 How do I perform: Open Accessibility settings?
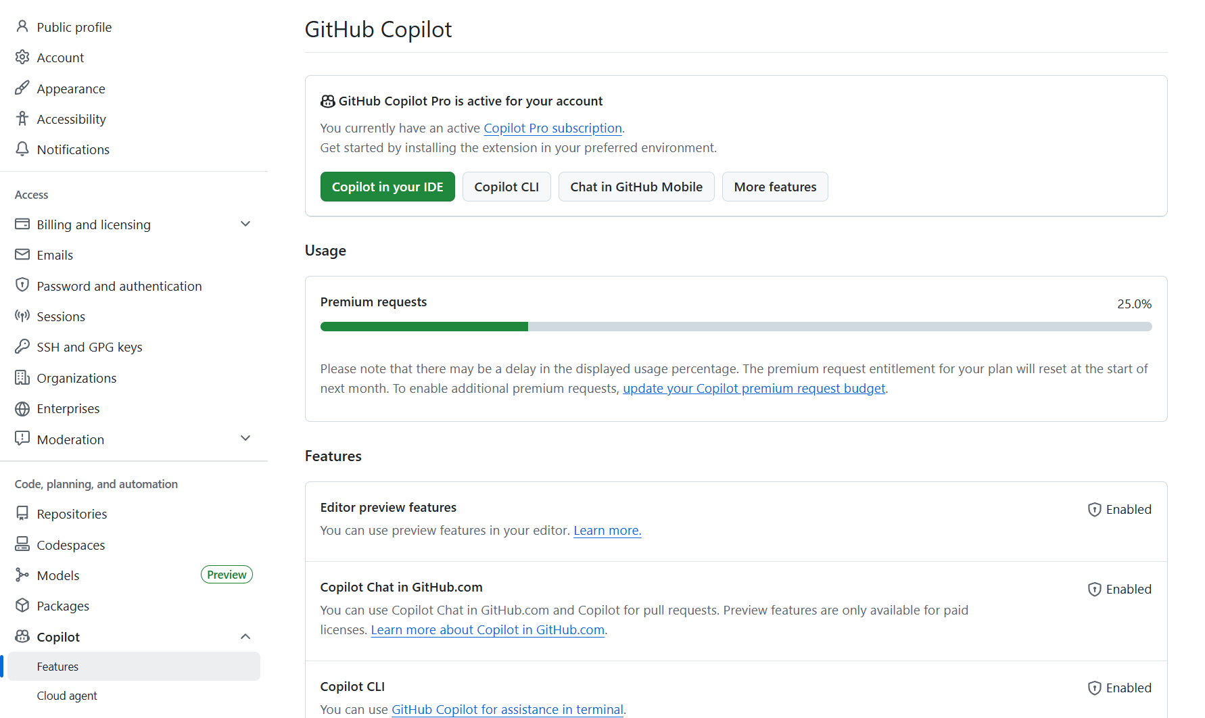[x=134, y=119]
